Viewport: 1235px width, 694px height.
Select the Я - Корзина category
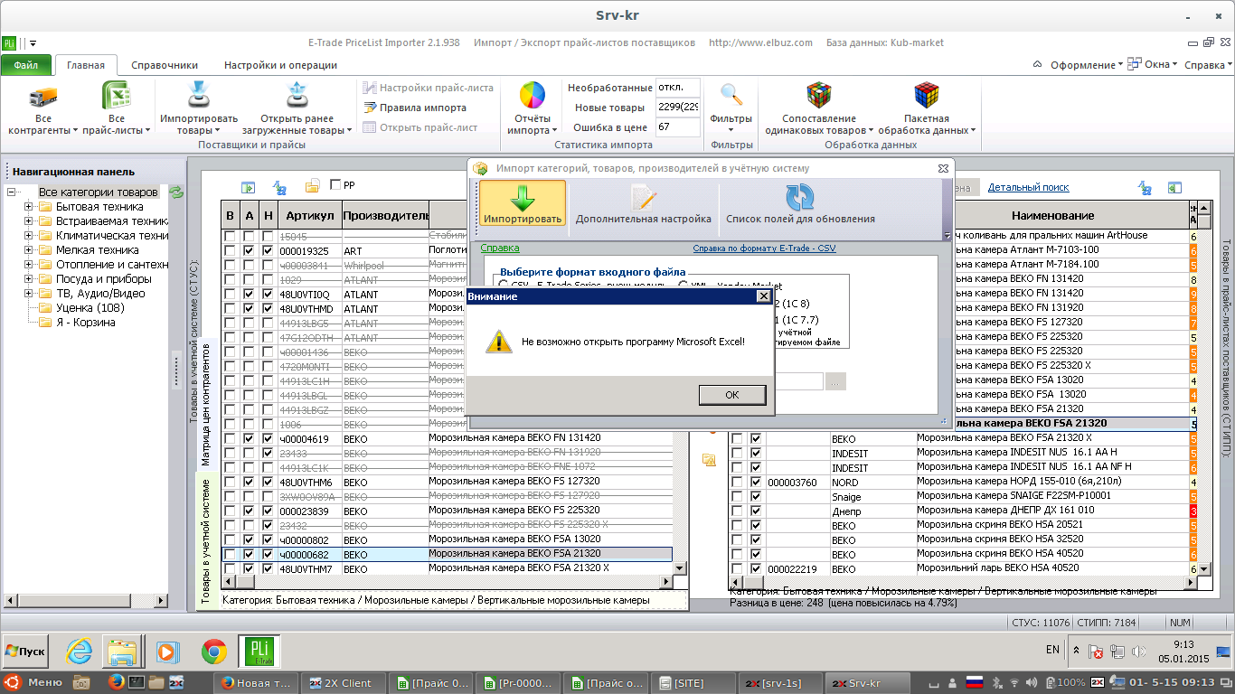point(86,323)
